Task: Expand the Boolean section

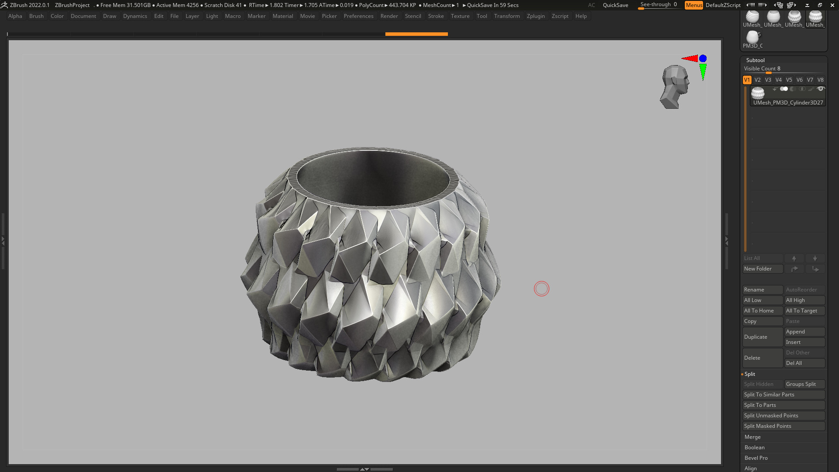Action: click(x=754, y=448)
